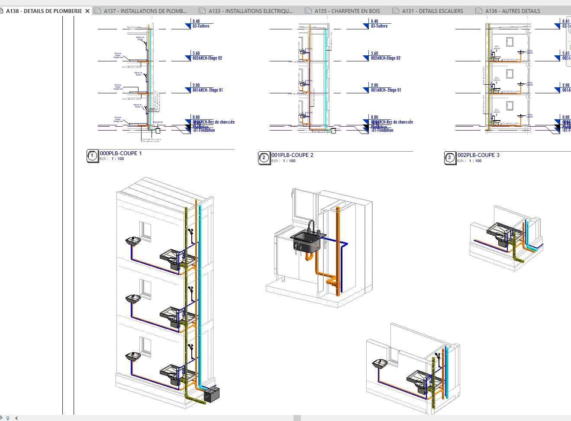Select the view title 000PLB-COUPE 1
The width and height of the screenshot is (571, 421).
pos(121,153)
